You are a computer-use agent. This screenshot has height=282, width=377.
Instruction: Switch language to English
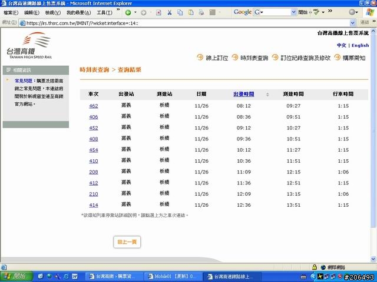tap(360, 45)
